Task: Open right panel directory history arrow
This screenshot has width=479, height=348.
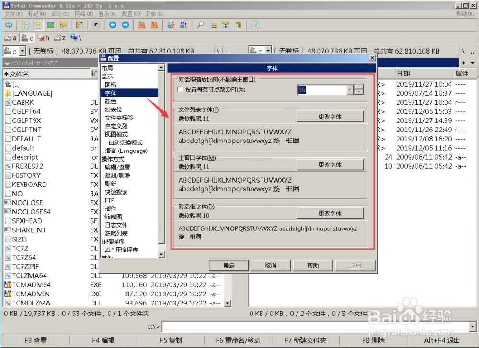Action: click(x=473, y=63)
